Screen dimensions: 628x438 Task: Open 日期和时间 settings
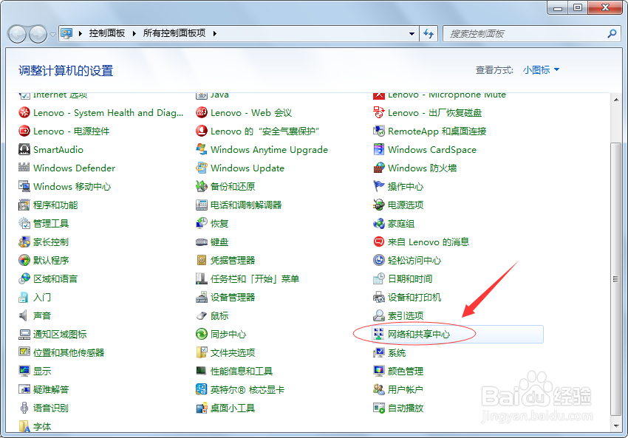pyautogui.click(x=410, y=278)
